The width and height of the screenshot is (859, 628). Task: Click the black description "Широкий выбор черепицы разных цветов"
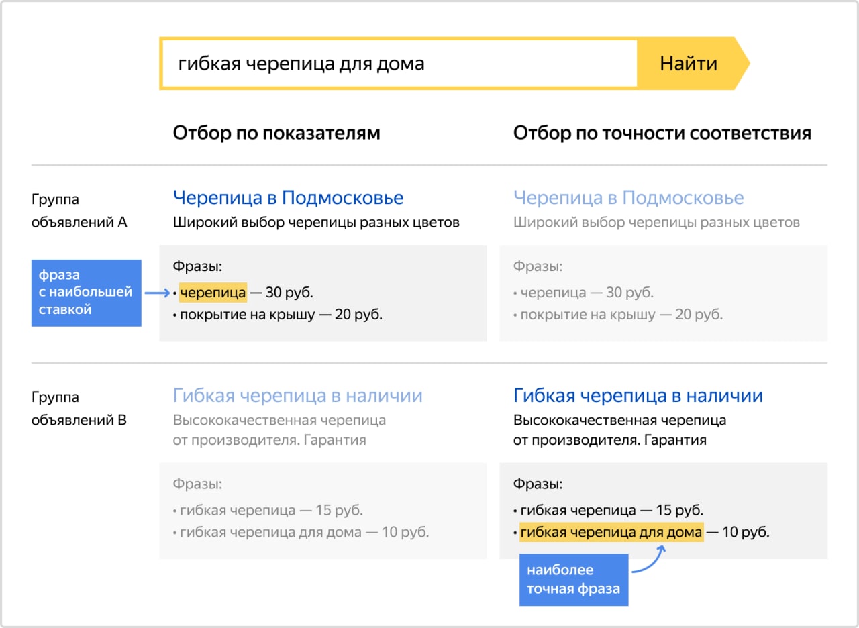point(316,223)
